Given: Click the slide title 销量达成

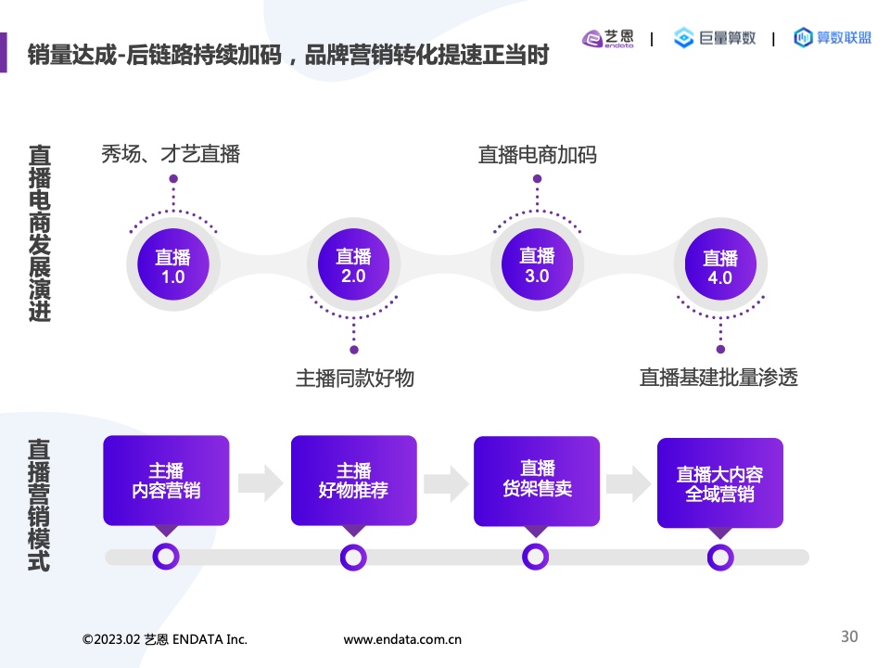Looking at the screenshot, I should click(x=288, y=55).
